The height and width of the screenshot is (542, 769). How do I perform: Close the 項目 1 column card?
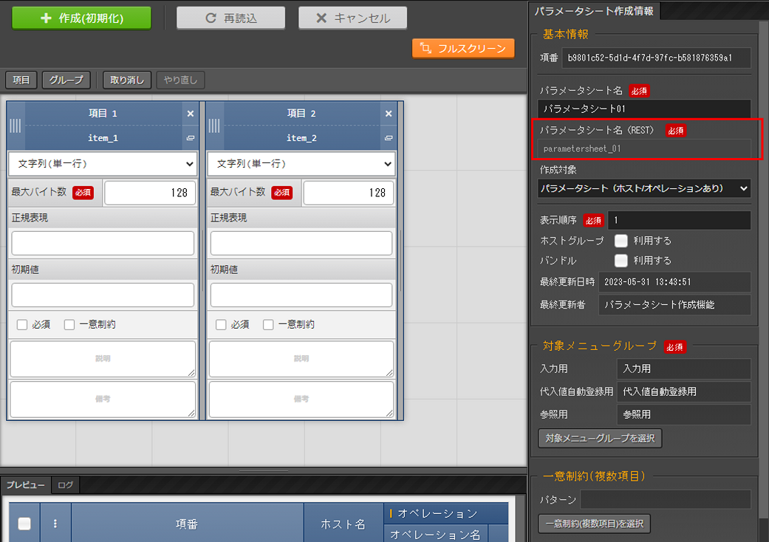pyautogui.click(x=190, y=114)
